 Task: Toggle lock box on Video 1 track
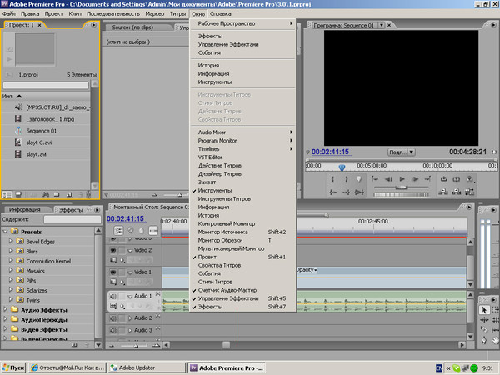tap(122, 272)
